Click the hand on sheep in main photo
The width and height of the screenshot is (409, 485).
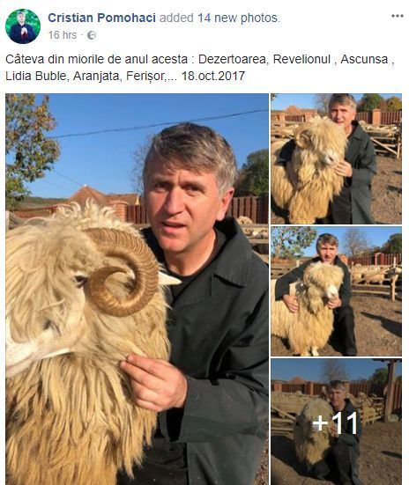point(153,382)
